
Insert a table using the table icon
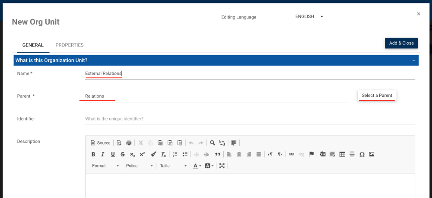342,155
